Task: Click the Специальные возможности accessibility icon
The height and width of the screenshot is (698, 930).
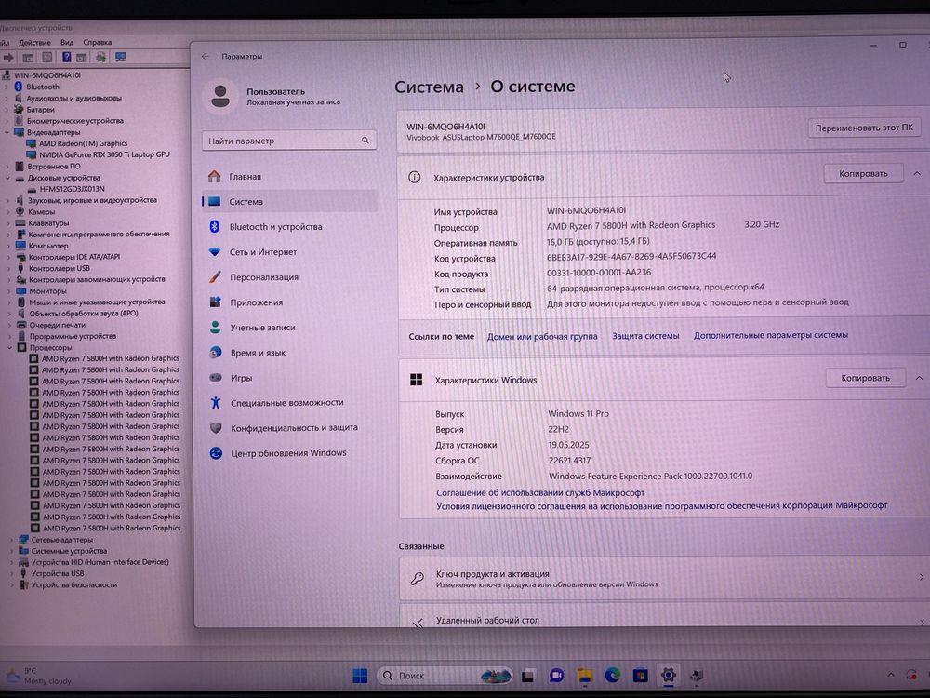Action: [x=216, y=402]
